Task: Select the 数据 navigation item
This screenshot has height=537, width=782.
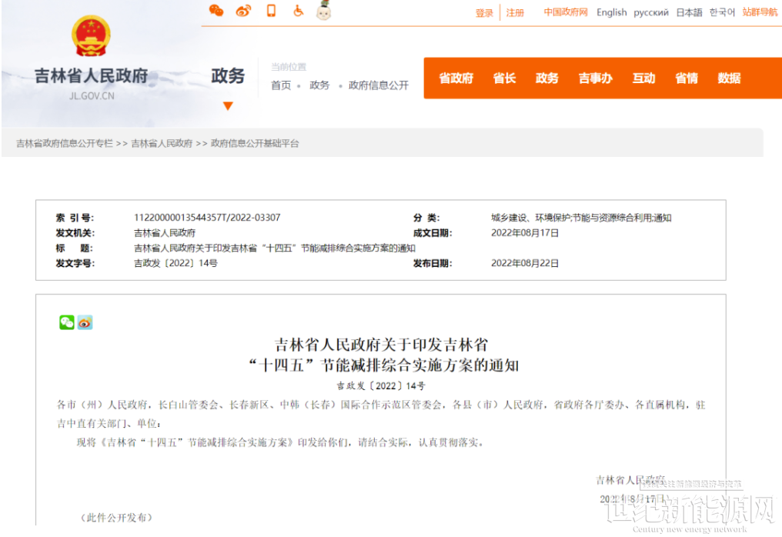Action: [729, 78]
